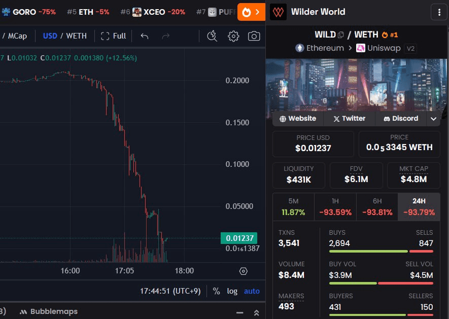Take a chart snapshot with camera icon
This screenshot has height=319, width=449.
pos(254,36)
